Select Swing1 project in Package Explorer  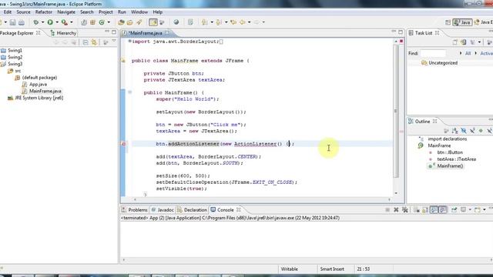pyautogui.click(x=15, y=50)
